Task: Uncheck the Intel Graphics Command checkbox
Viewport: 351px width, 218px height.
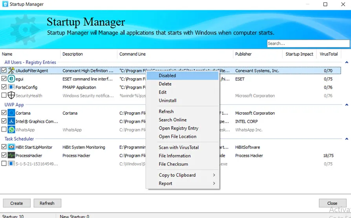Action: (4, 121)
